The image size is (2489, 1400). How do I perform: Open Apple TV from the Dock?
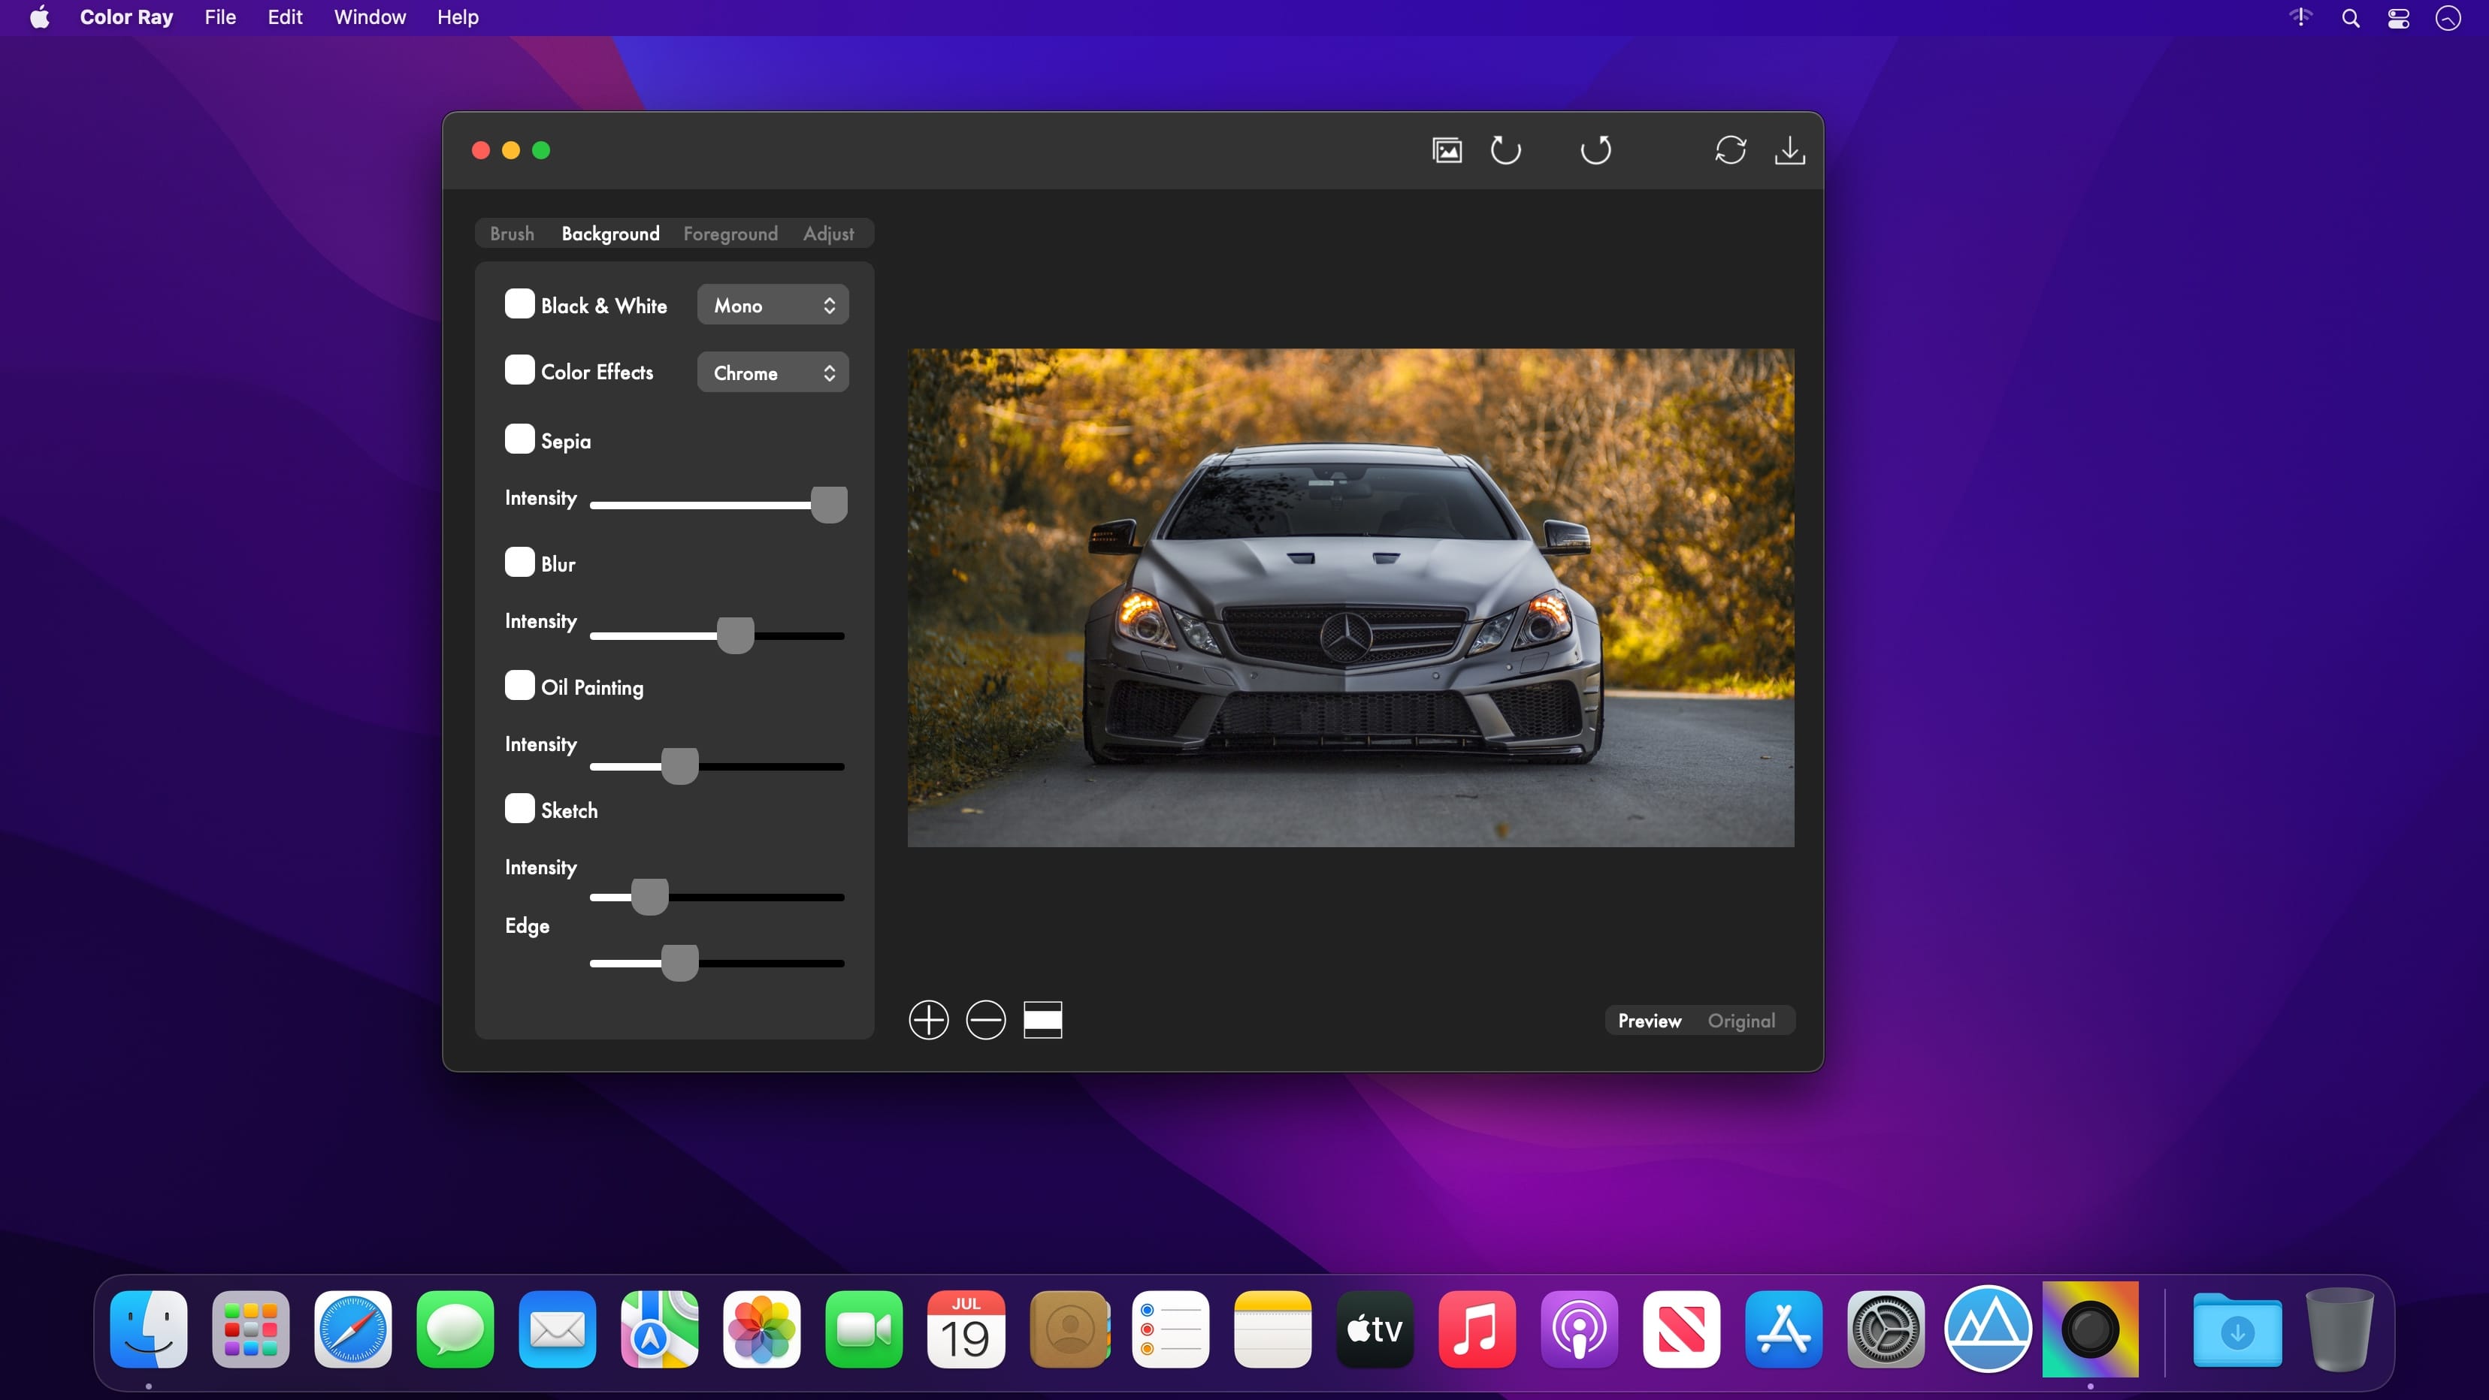tap(1375, 1329)
